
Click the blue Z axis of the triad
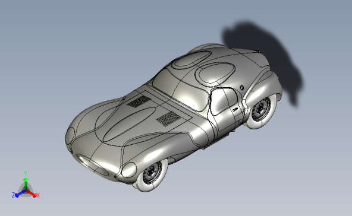(x=19, y=194)
